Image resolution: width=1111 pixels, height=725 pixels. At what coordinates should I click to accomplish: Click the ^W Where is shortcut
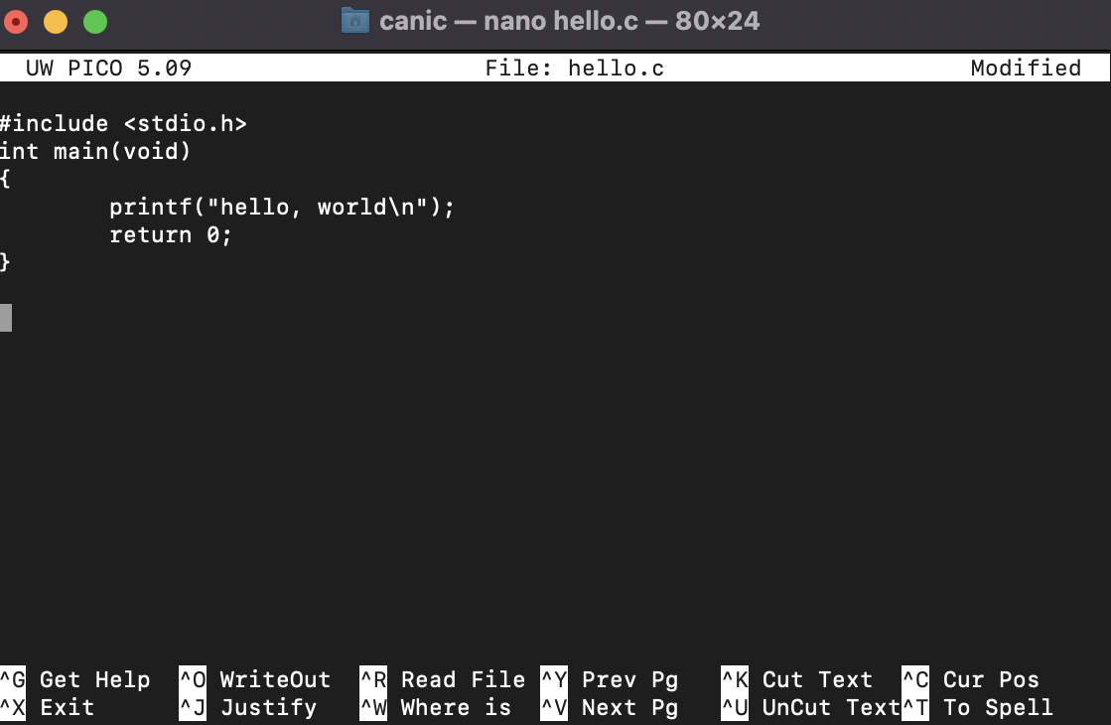(436, 707)
